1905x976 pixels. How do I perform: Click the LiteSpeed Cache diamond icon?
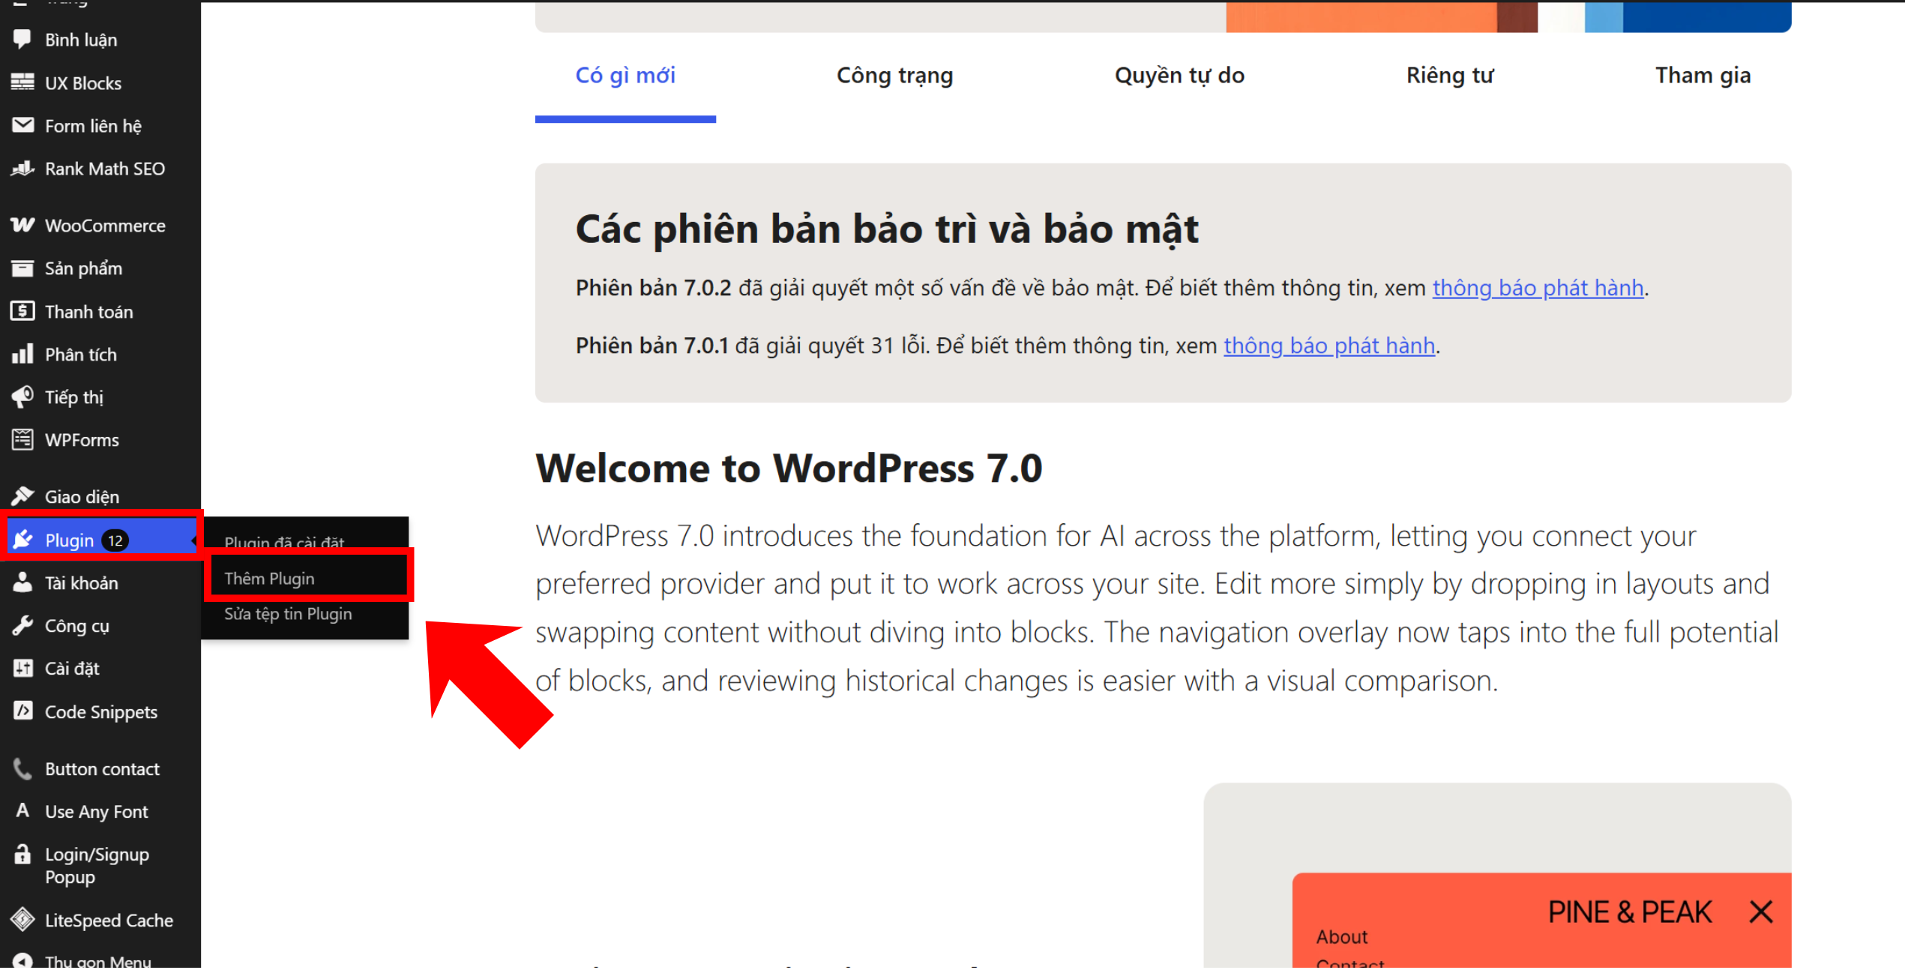pyautogui.click(x=22, y=919)
